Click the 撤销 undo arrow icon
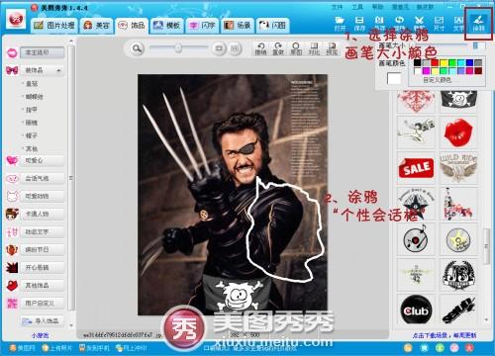The width and height of the screenshot is (495, 356). pyautogui.click(x=260, y=48)
